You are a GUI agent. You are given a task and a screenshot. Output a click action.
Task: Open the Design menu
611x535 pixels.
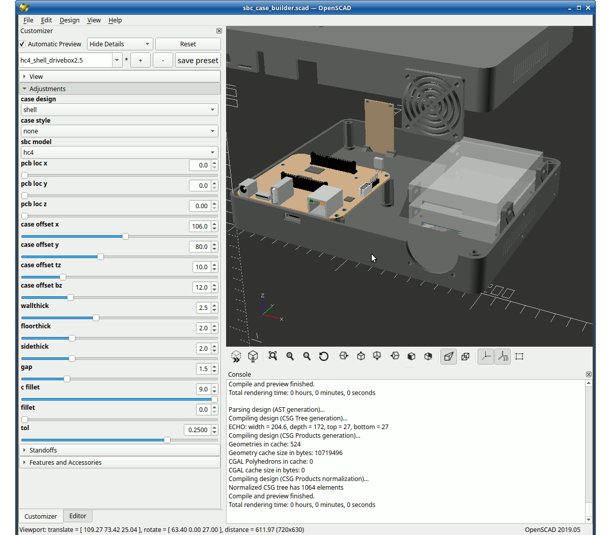[69, 20]
